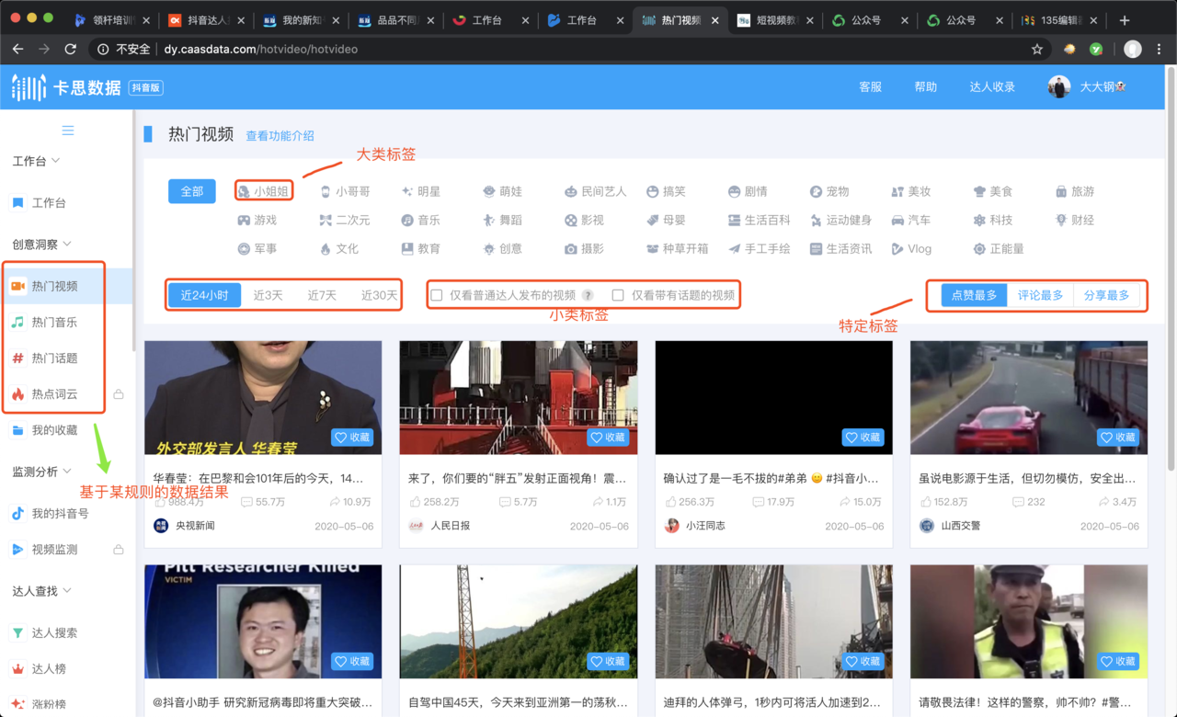Enable 仅看普通达人发布的视频 checkbox

tap(437, 295)
